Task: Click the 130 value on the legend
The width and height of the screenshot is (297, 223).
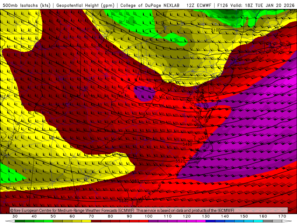Action: pyautogui.click(x=206, y=216)
